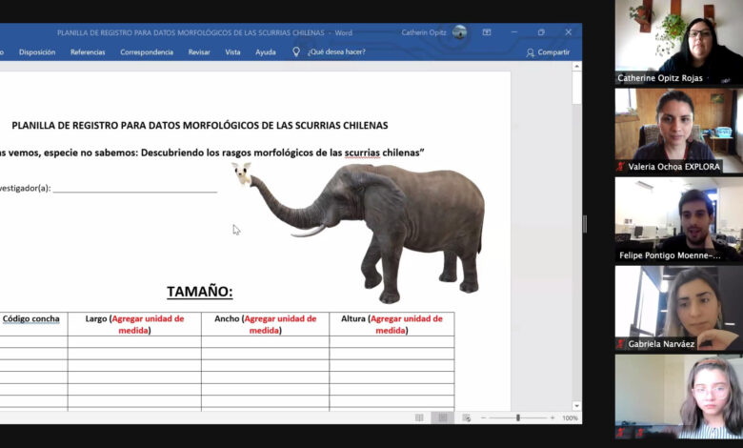
Task: Click the zoom out minus icon
Action: [x=485, y=417]
